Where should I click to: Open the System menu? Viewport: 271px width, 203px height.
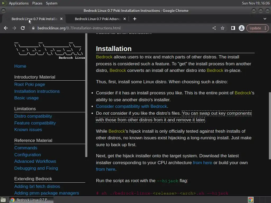tap(52, 3)
